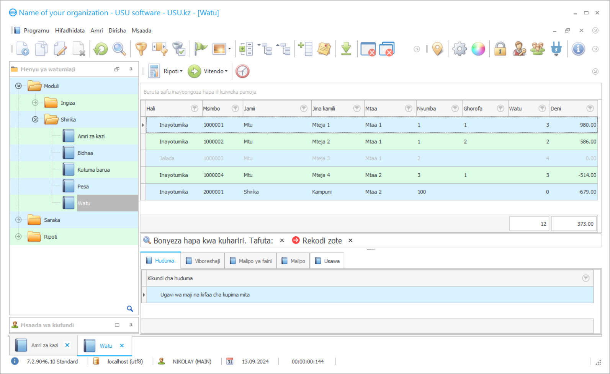Click the green refresh arrow icon

[x=101, y=49]
